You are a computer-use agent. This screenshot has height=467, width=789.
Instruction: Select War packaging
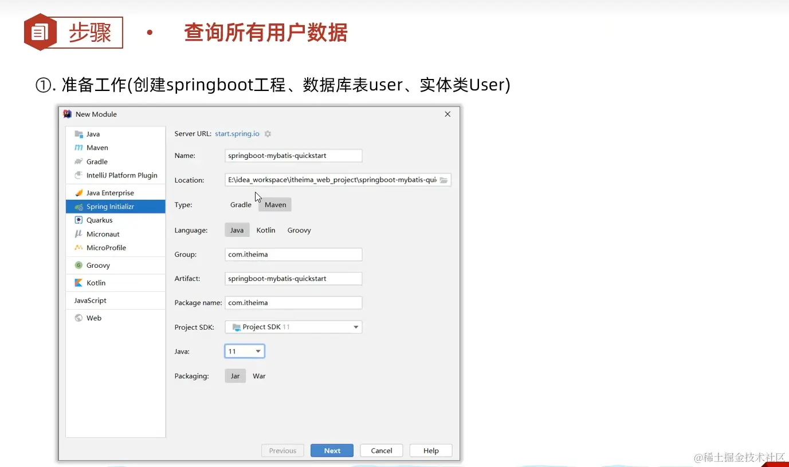[x=259, y=376]
